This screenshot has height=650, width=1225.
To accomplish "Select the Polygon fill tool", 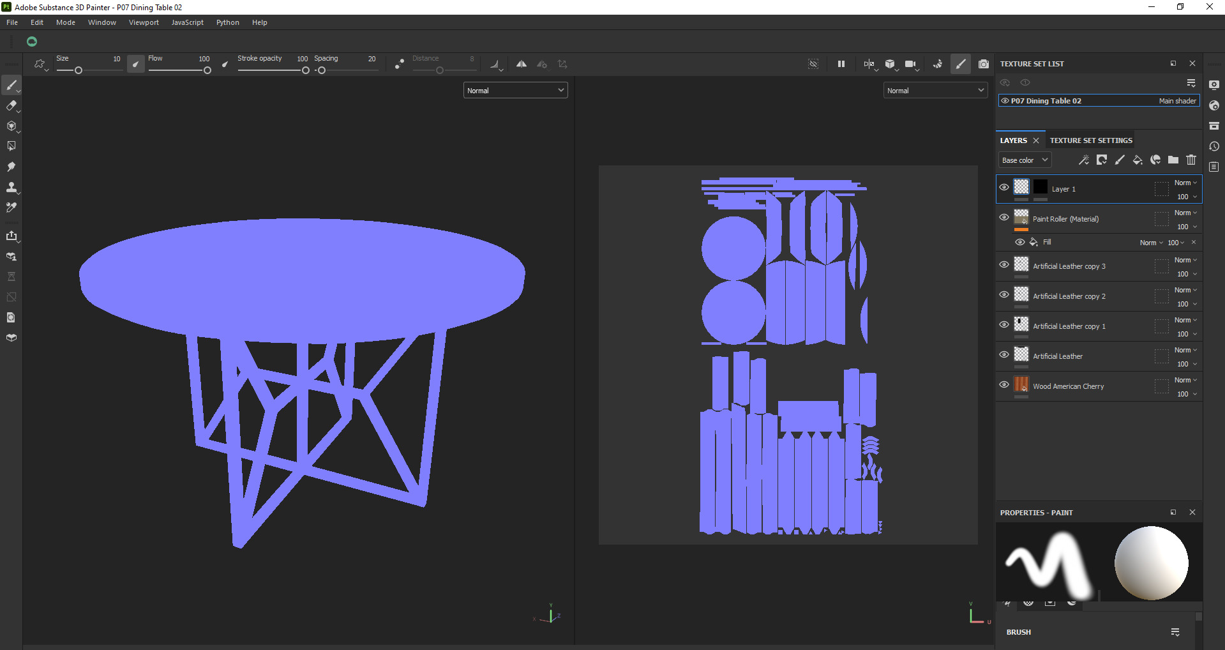I will tap(11, 146).
